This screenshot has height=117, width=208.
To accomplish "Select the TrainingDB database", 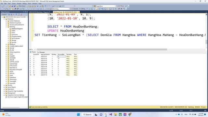I will pyautogui.click(x=13, y=81).
